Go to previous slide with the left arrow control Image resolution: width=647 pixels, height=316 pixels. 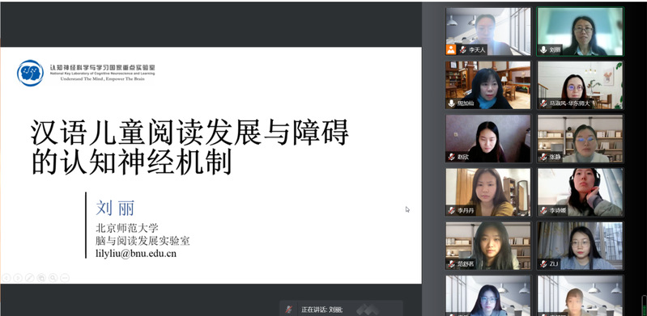(x=6, y=278)
